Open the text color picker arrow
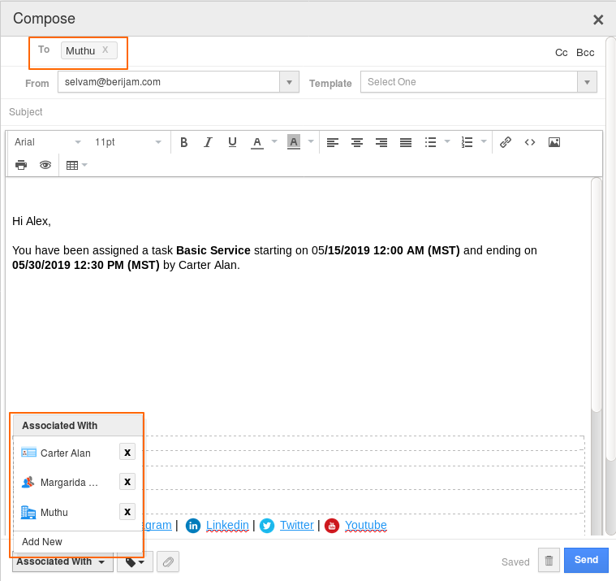 coord(274,142)
